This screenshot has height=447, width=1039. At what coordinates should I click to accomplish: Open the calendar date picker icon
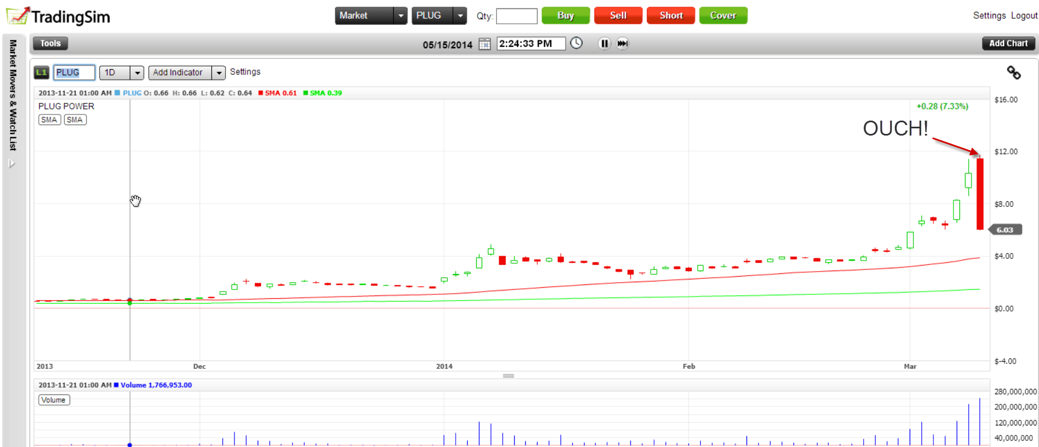click(x=484, y=44)
